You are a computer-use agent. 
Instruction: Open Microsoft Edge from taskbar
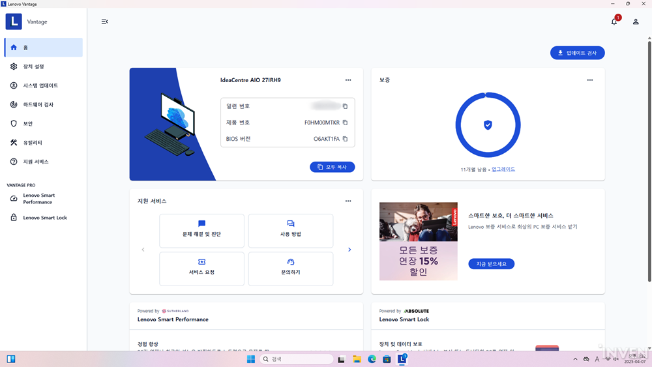[372, 359]
